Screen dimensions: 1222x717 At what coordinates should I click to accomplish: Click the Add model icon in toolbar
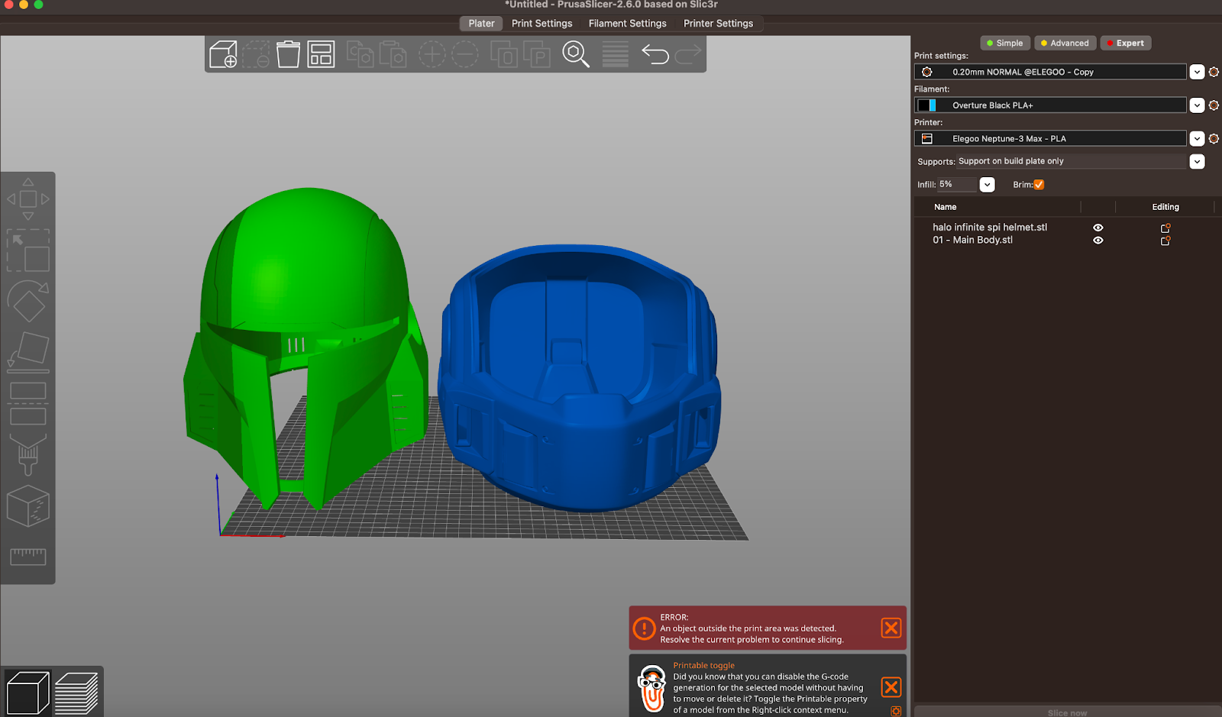point(223,54)
